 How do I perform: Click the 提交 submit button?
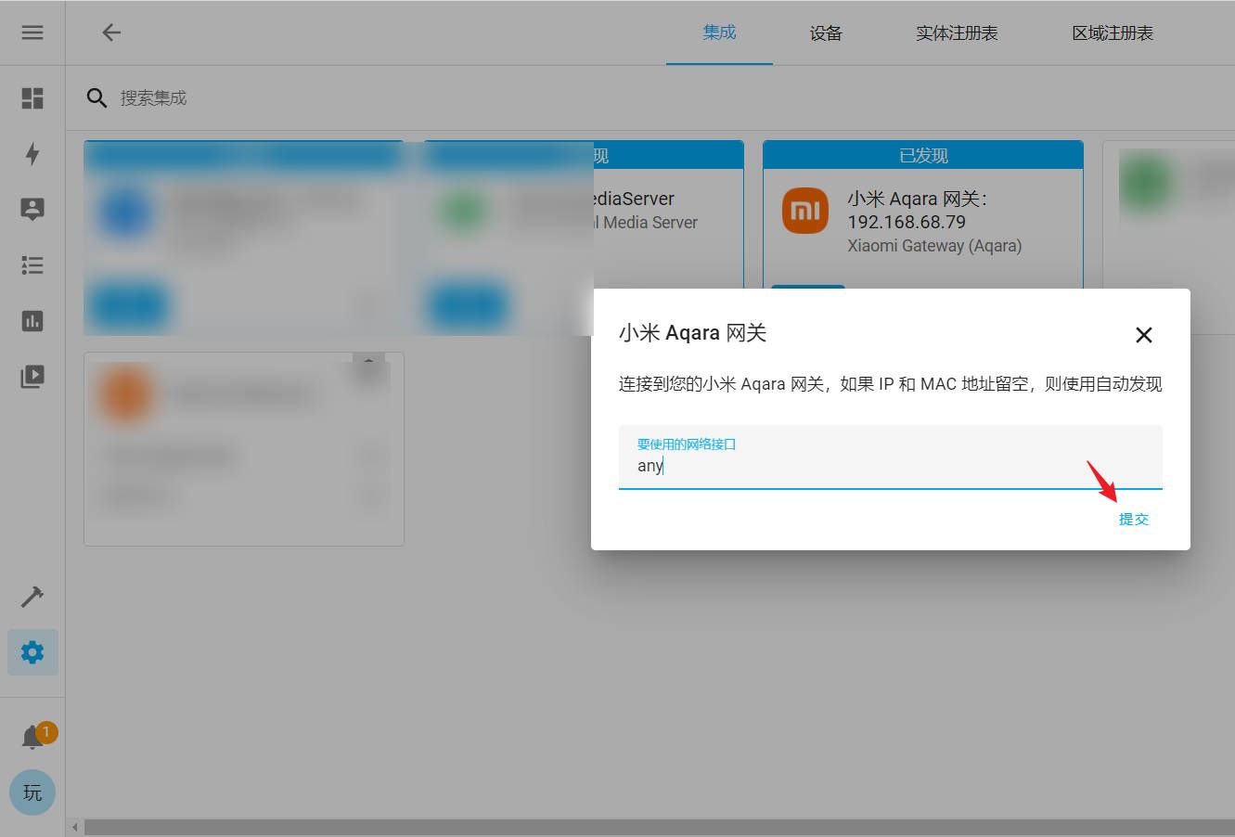pyautogui.click(x=1134, y=520)
